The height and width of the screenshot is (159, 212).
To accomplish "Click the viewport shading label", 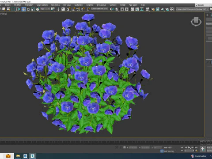I will tap(3, 14).
